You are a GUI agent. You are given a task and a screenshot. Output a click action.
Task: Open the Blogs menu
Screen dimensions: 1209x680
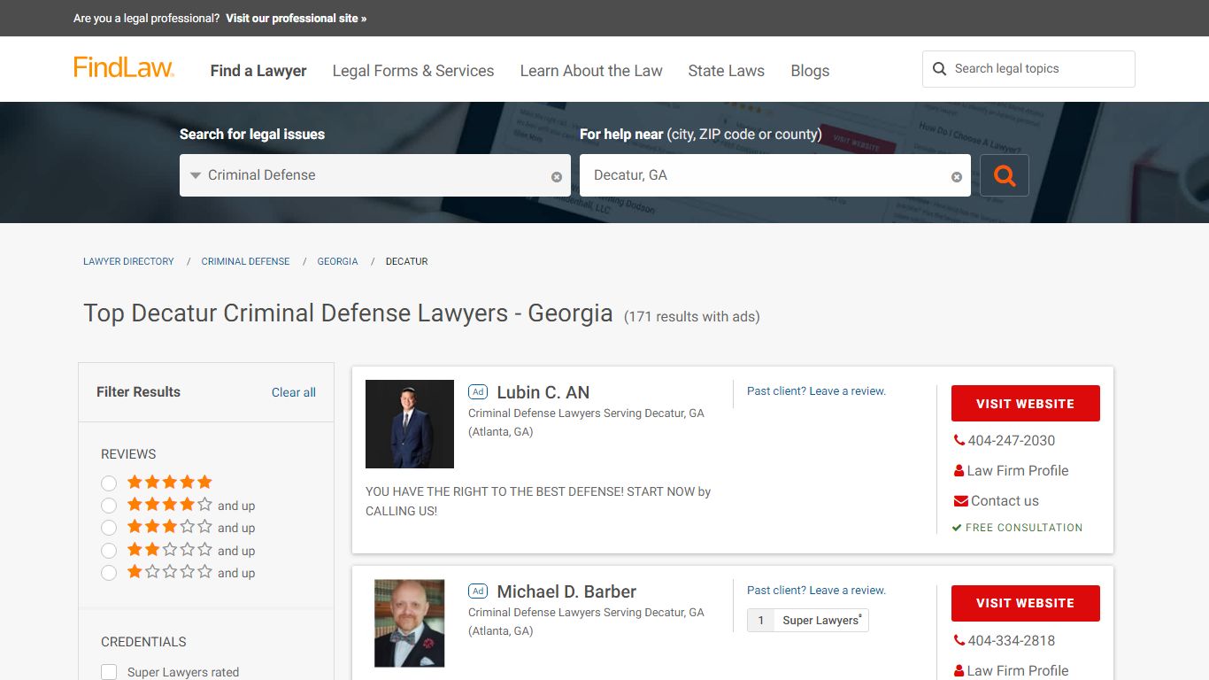(810, 71)
